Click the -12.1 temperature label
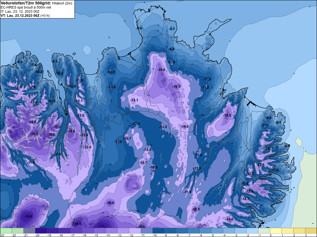This screenshot has width=317, height=237. [79, 101]
